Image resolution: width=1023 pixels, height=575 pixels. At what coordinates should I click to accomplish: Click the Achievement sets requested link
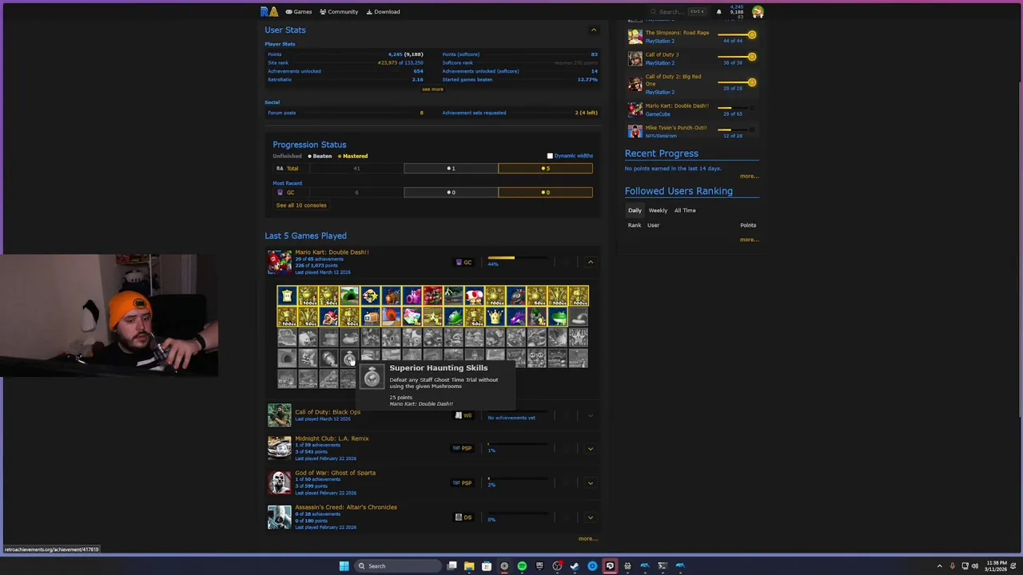pyautogui.click(x=474, y=113)
